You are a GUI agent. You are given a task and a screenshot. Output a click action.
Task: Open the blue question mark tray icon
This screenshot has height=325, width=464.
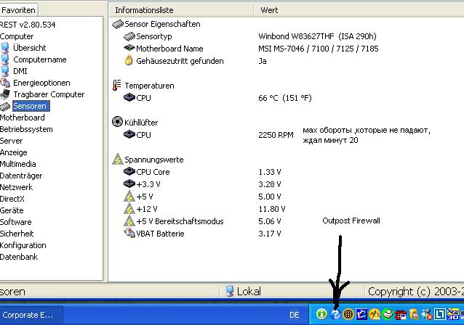pyautogui.click(x=335, y=314)
